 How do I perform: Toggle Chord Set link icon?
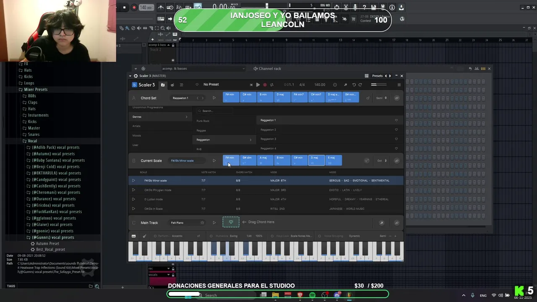tap(396, 98)
